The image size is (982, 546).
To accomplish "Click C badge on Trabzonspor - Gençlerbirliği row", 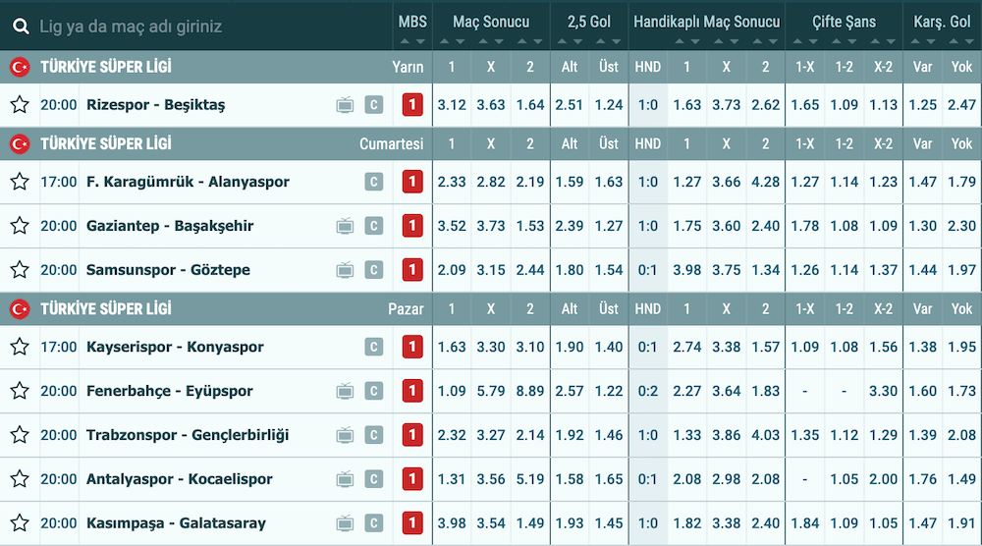I will [x=374, y=435].
